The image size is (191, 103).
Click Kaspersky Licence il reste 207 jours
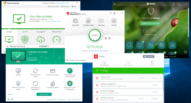point(74,99)
